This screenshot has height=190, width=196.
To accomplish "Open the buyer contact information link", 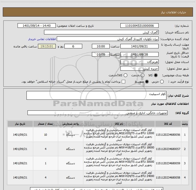I will tap(42, 39).
